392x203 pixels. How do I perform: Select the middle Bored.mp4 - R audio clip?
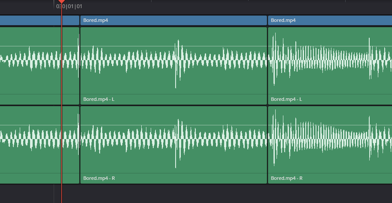click(173, 145)
